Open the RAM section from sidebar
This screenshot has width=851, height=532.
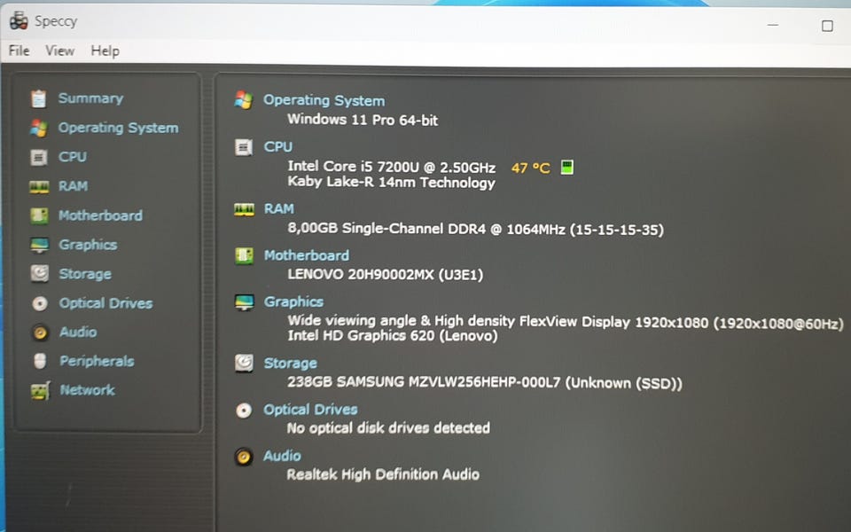[73, 186]
